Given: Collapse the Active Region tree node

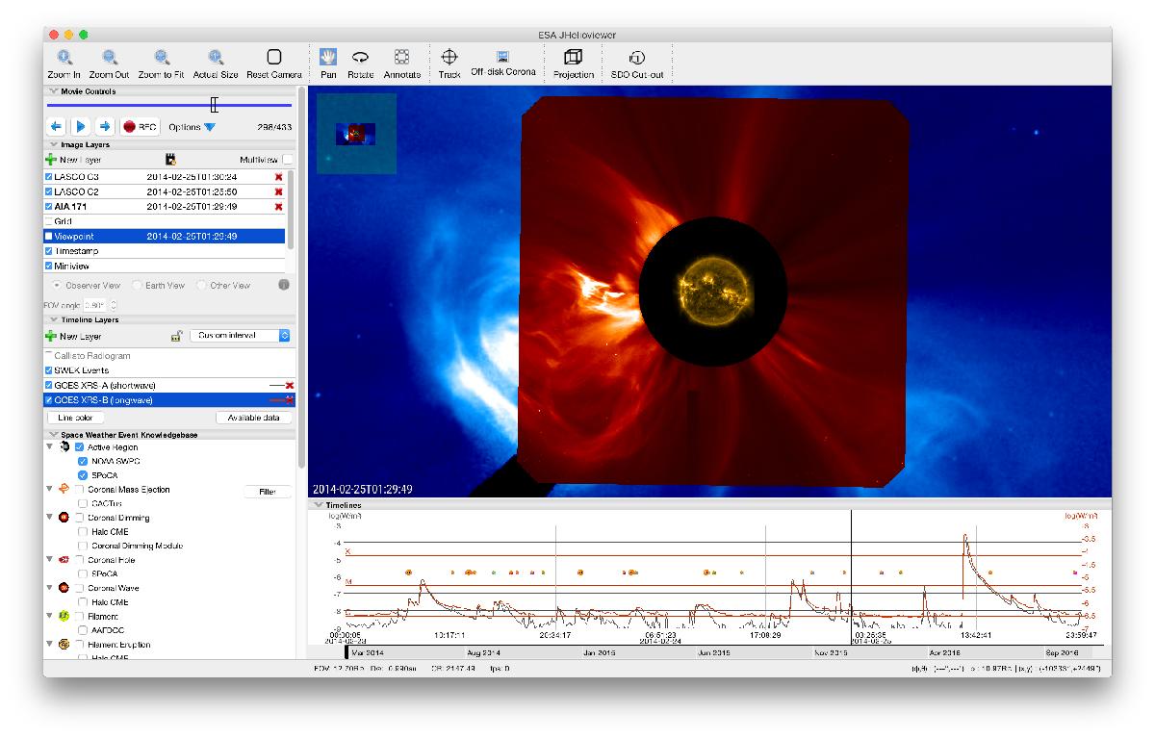Looking at the screenshot, I should pos(49,447).
